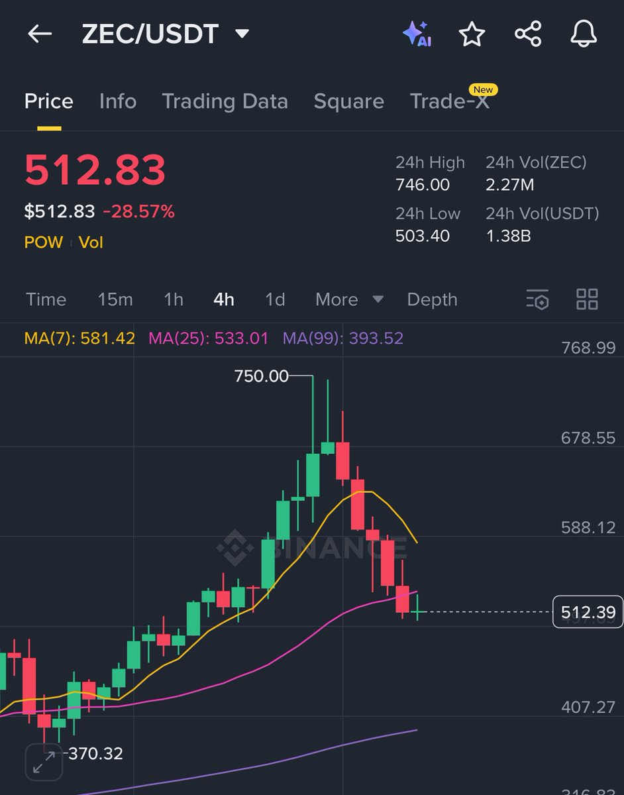Tap the 768.99 price axis label
This screenshot has height=795, width=624.
(588, 348)
